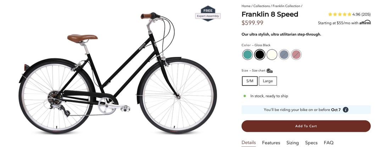Click the black bike product image

(117, 73)
